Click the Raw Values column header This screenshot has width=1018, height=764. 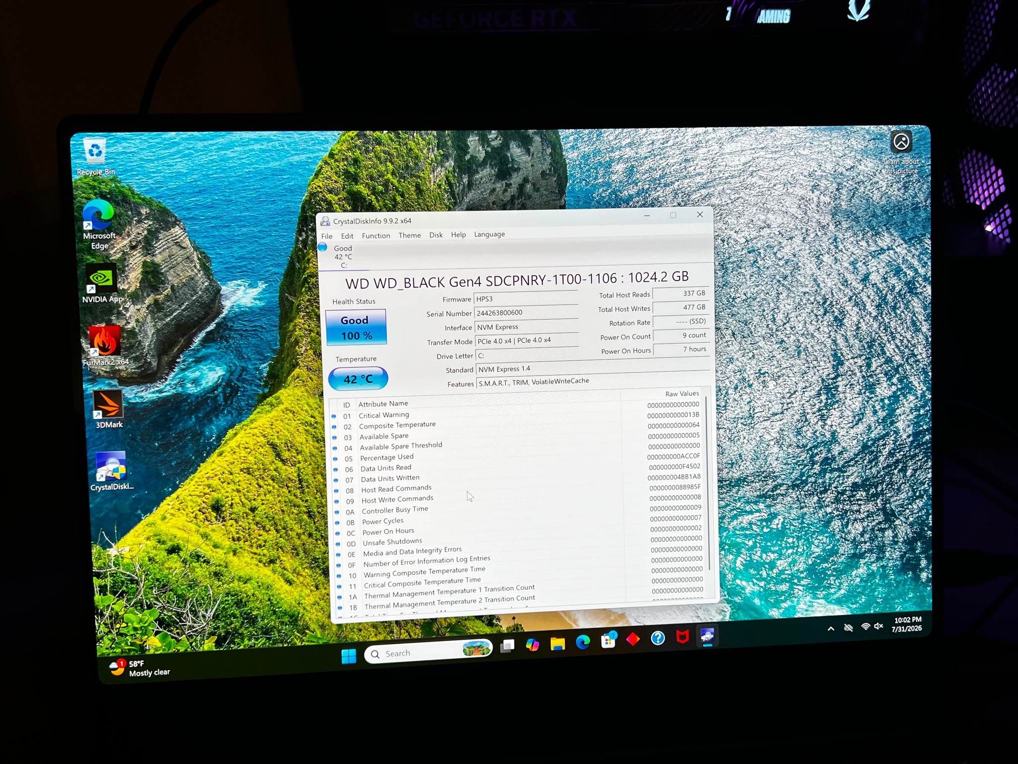[x=682, y=393]
